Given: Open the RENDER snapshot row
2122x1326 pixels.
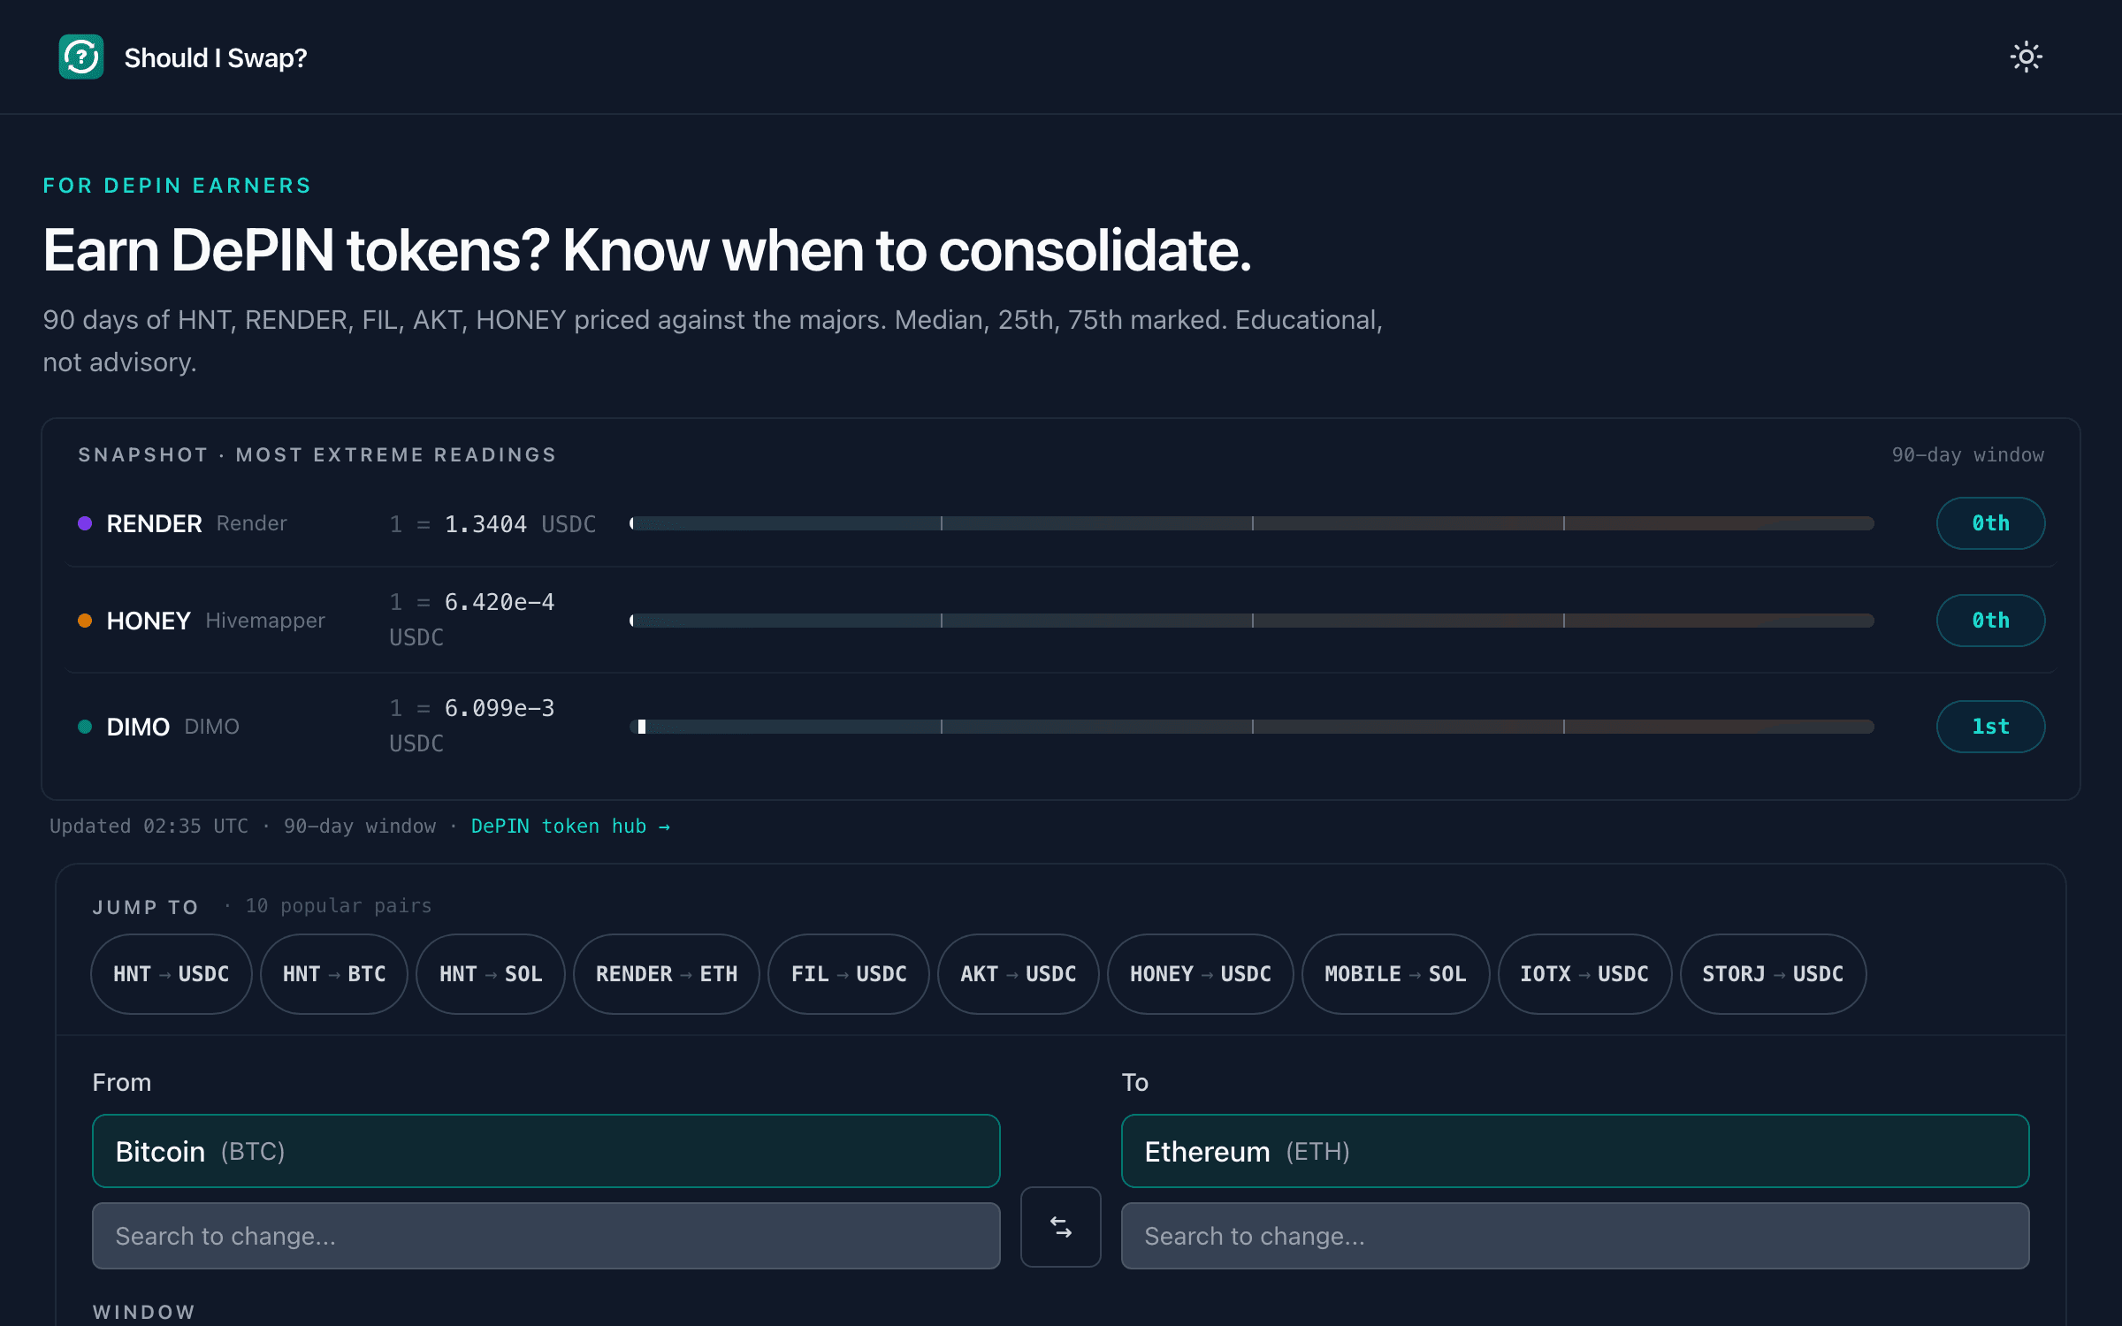Looking at the screenshot, I should click(x=1061, y=523).
